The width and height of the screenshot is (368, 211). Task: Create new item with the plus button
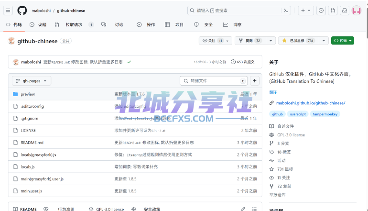tap(306, 11)
